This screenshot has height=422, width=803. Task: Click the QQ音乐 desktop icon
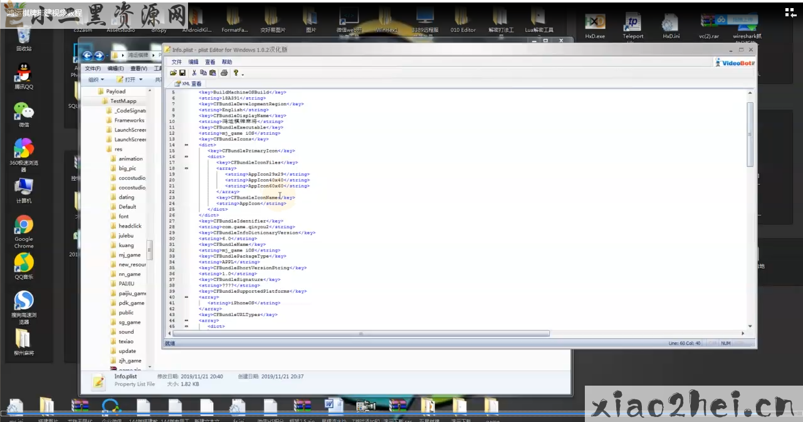(x=24, y=266)
